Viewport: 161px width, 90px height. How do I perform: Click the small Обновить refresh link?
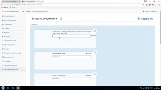click(34, 24)
